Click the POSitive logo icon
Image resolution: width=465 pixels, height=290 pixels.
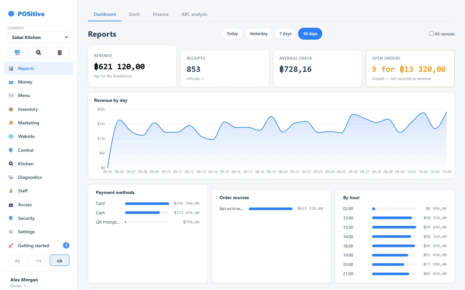point(11,14)
